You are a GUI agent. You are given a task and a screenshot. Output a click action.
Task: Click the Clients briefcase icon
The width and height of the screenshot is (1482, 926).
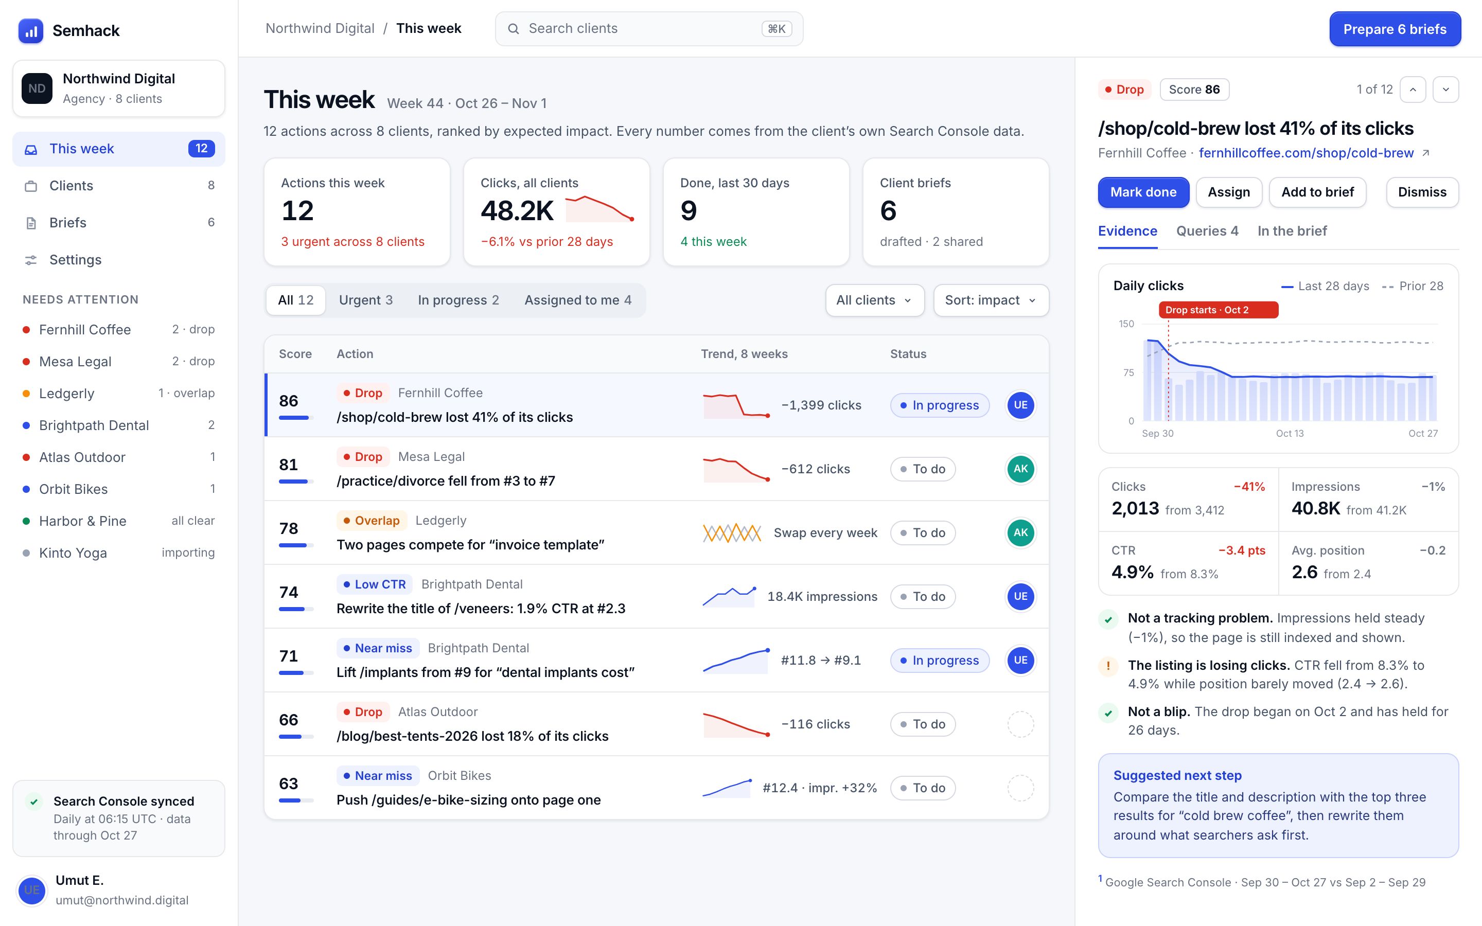point(31,186)
